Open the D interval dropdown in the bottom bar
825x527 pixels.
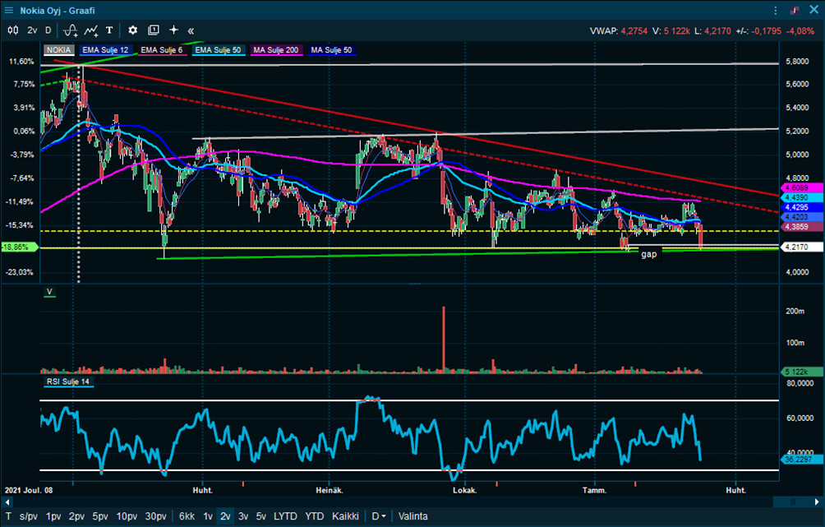378,516
